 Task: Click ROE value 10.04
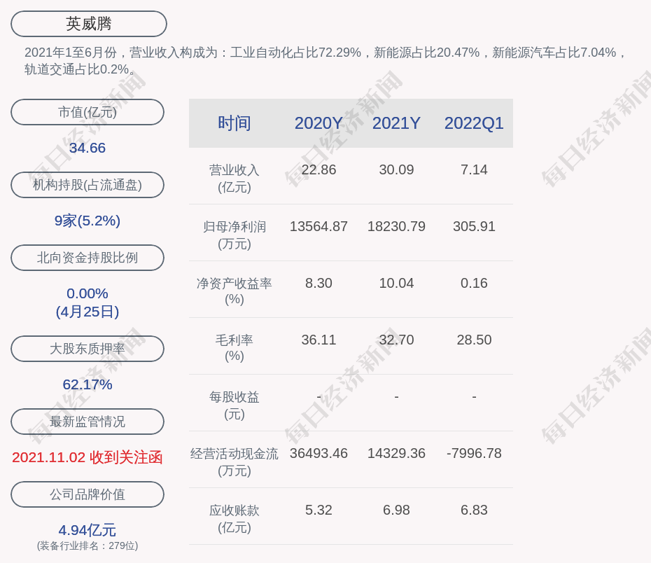pos(396,283)
